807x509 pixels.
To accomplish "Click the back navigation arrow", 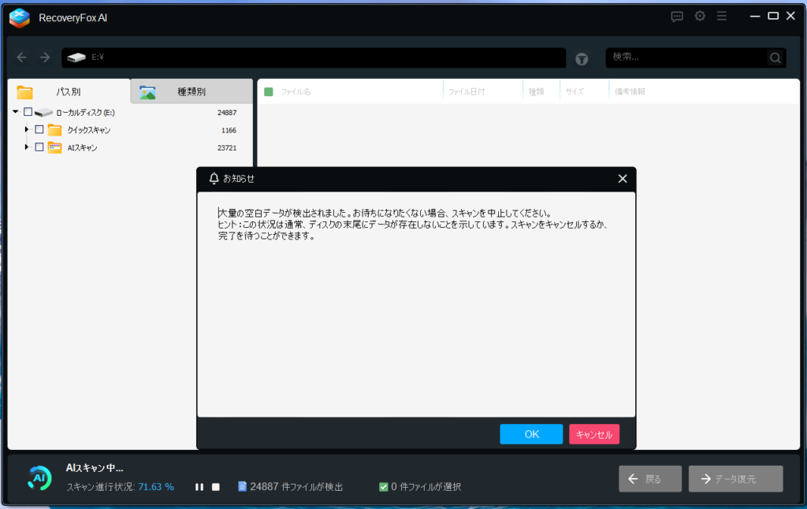I will [22, 58].
